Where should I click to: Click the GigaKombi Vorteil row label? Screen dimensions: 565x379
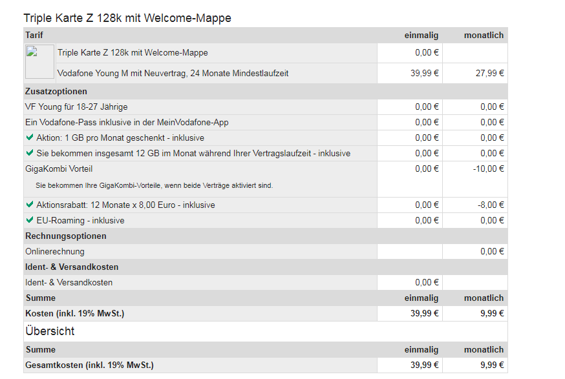(x=59, y=169)
